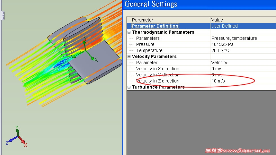Click the Temperature value 20.05 °C
Viewport: 276px width, 155px height.
pos(220,51)
